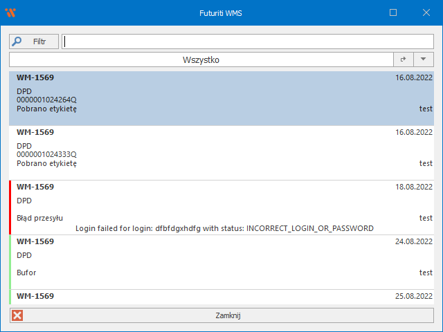Maximize the Futuriti WMS window
This screenshot has height=332, width=443.
(393, 12)
